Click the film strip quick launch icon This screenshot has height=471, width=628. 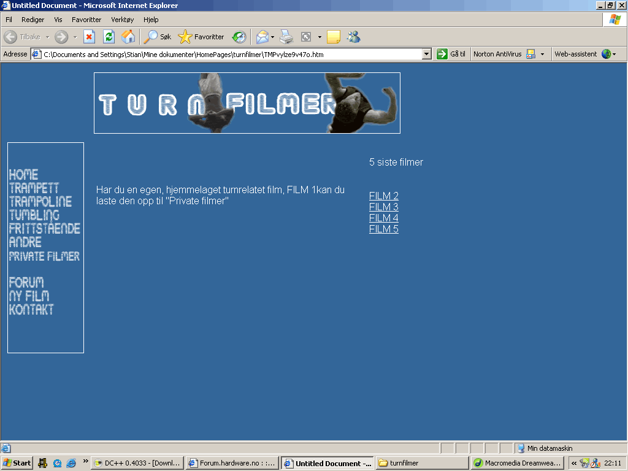pyautogui.click(x=42, y=463)
